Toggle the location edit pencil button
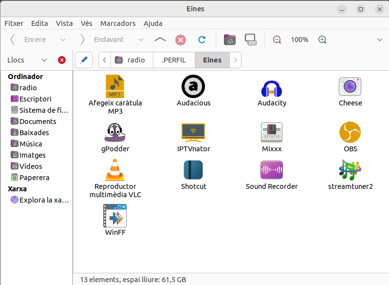Screen dimensions: 389x285 [x=84, y=60]
